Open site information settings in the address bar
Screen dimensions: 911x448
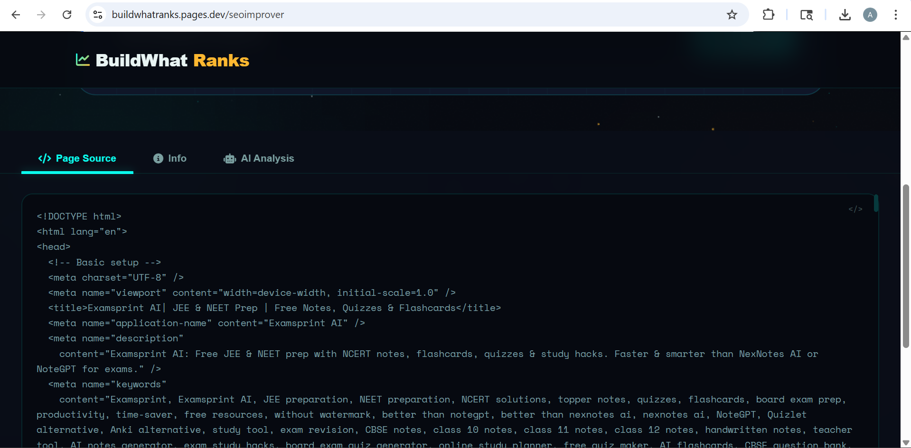point(98,15)
